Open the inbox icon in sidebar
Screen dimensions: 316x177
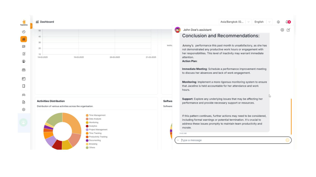tap(23, 70)
